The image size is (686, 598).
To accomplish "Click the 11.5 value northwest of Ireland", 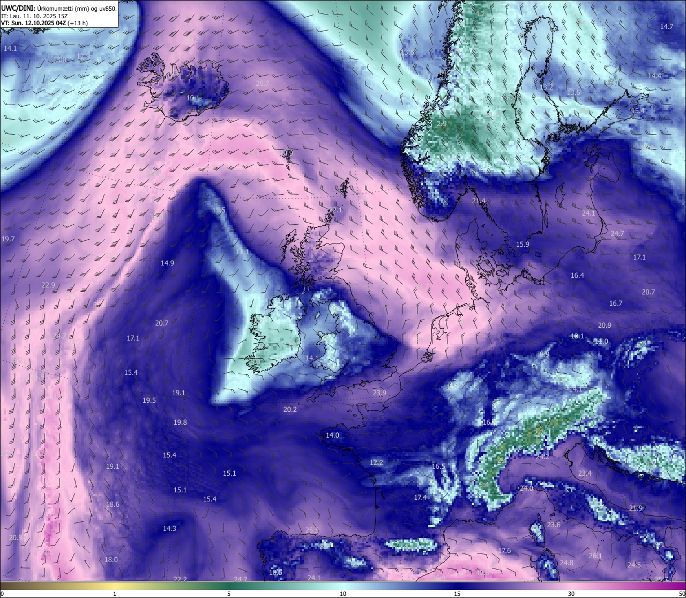I will 219,210.
